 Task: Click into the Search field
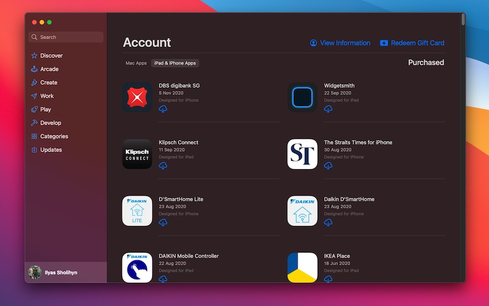(66, 37)
